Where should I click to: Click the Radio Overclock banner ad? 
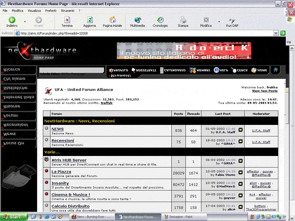184,51
